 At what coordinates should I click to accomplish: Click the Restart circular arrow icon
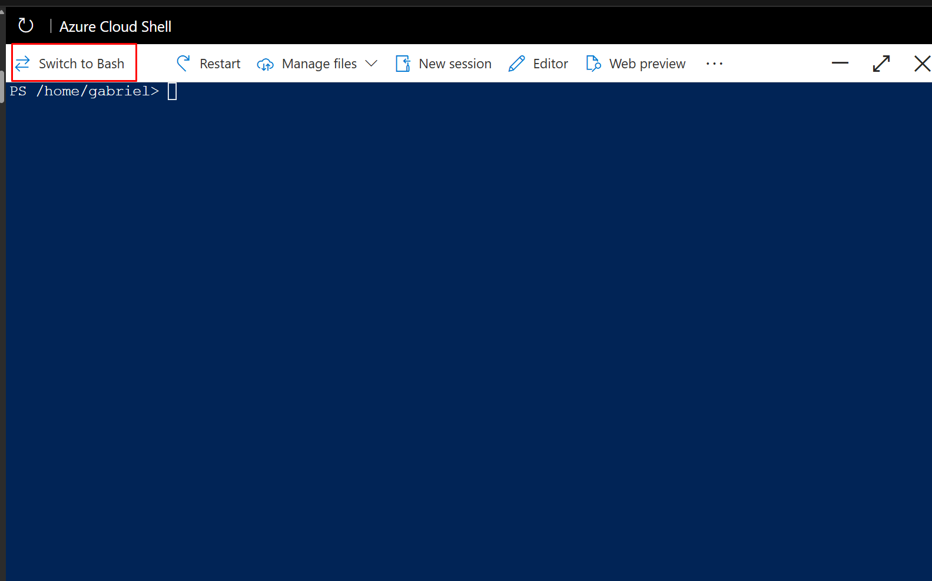pos(184,63)
